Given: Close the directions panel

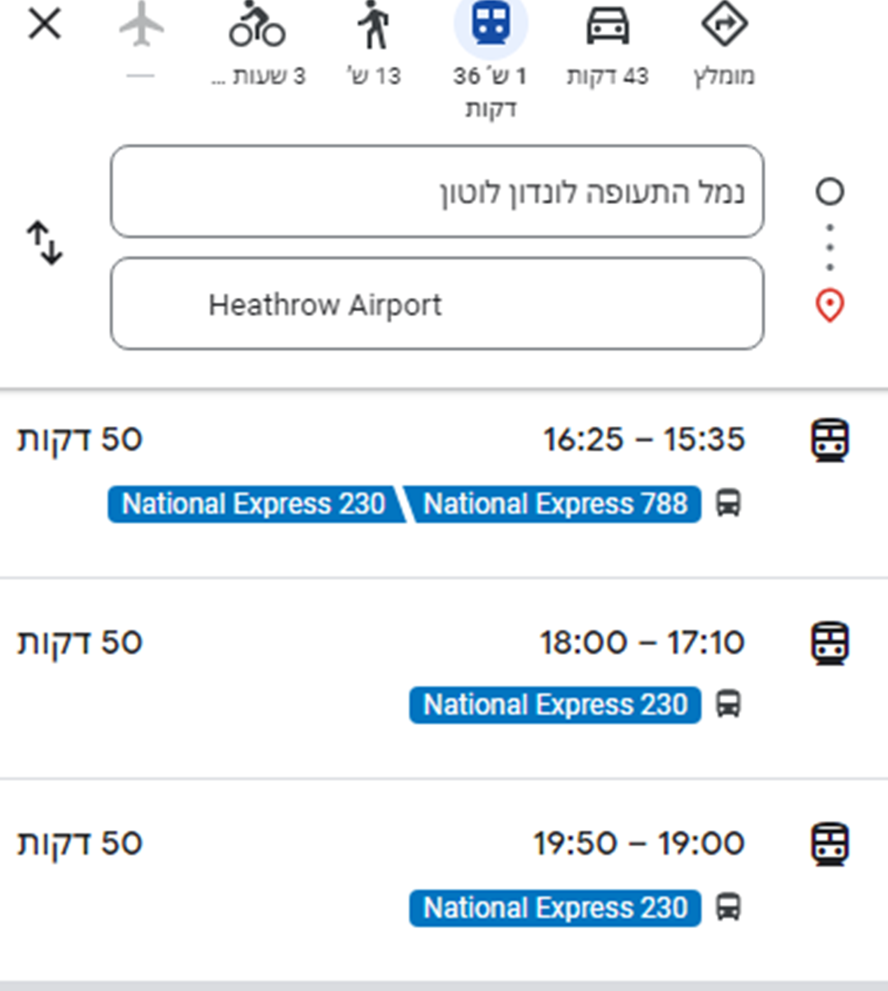Looking at the screenshot, I should pyautogui.click(x=45, y=24).
